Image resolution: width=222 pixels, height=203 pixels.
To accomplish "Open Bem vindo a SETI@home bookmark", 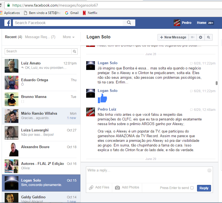I will (43, 13).
